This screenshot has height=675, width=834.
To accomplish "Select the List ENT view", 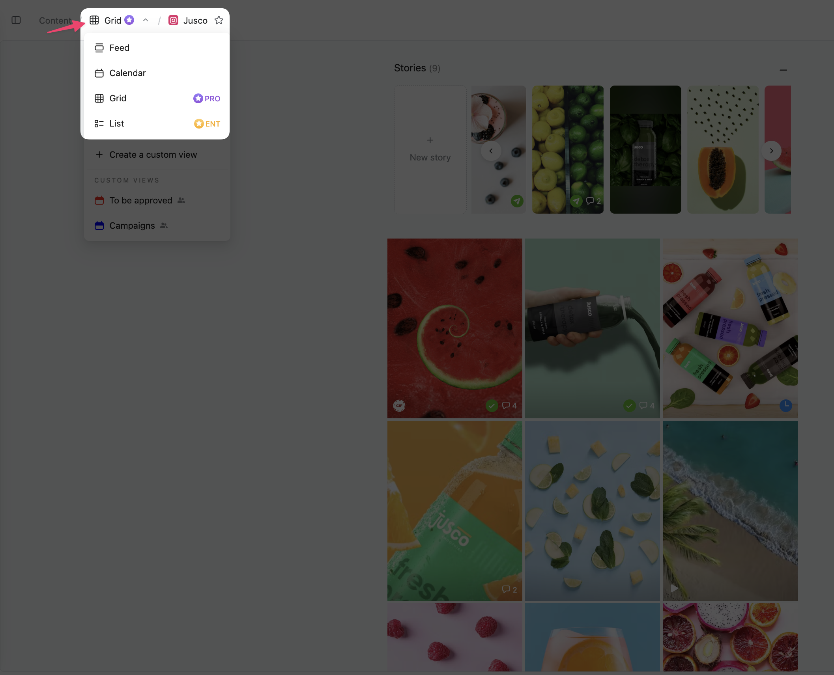I will [x=116, y=123].
